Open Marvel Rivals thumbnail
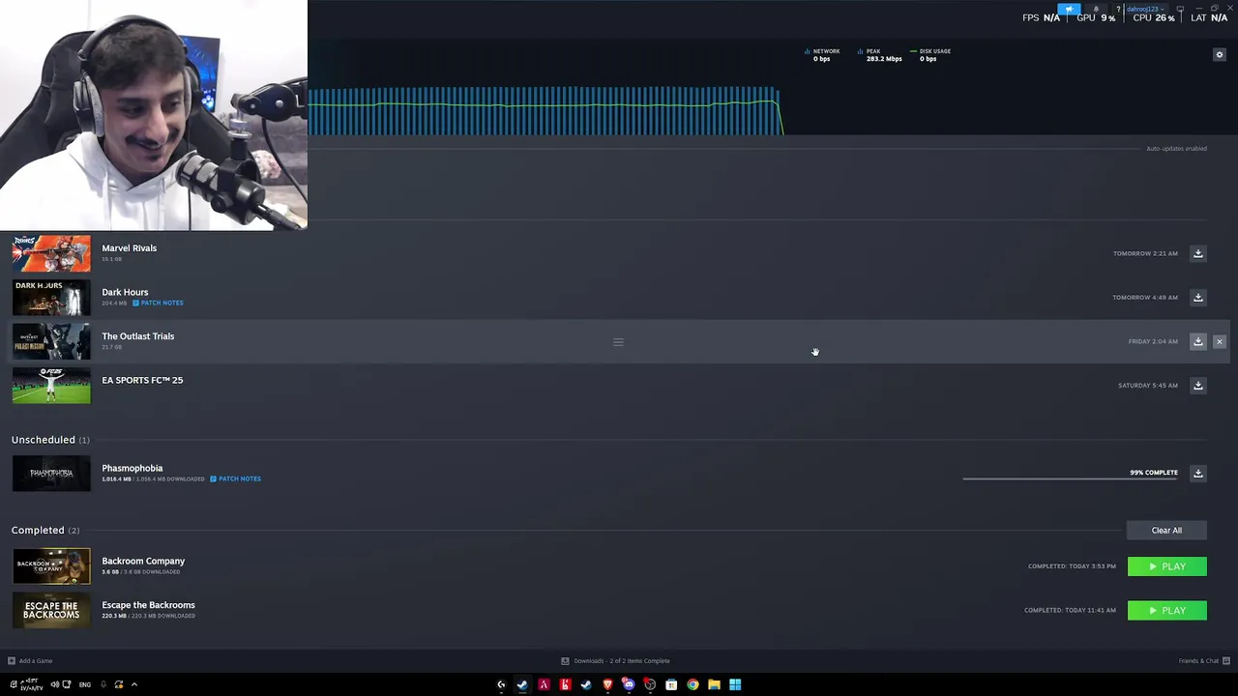Screen dimensions: 1238x696 [x=51, y=253]
